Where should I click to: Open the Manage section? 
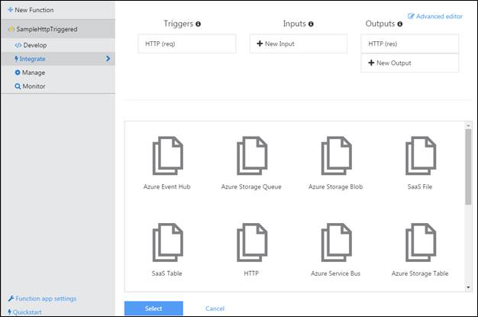[34, 73]
